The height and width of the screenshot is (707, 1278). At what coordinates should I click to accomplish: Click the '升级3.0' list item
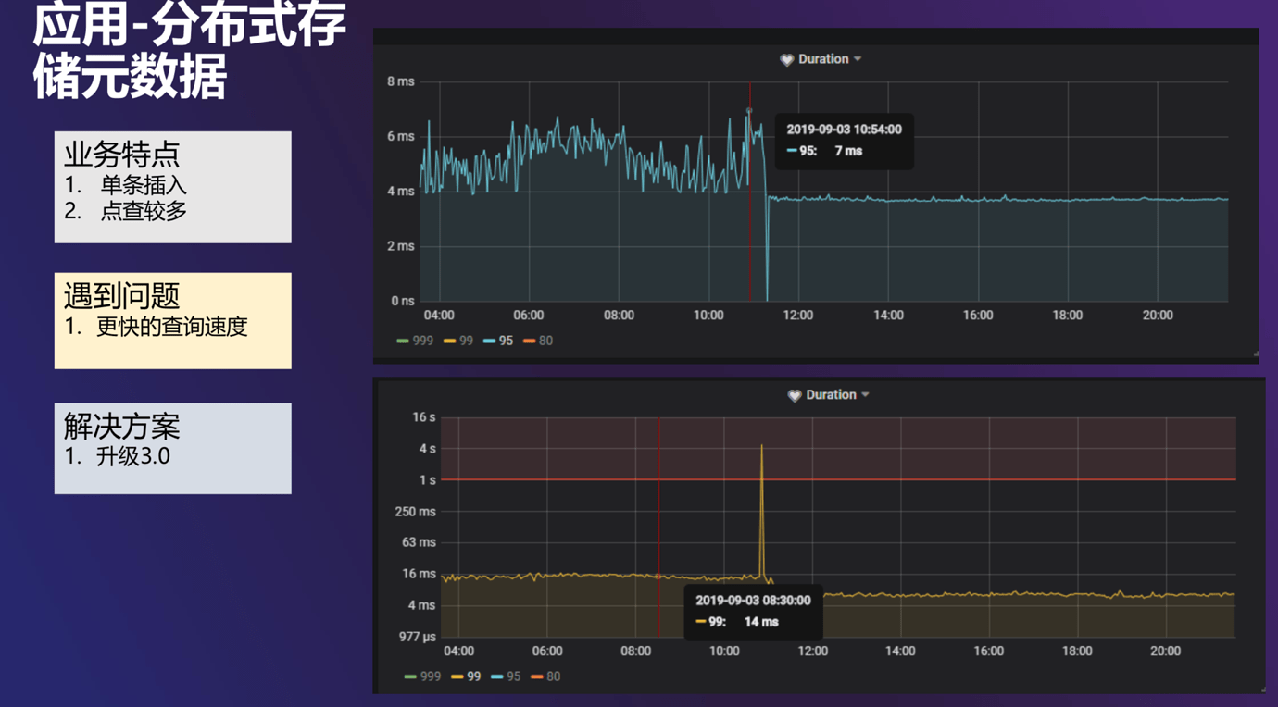[x=133, y=456]
